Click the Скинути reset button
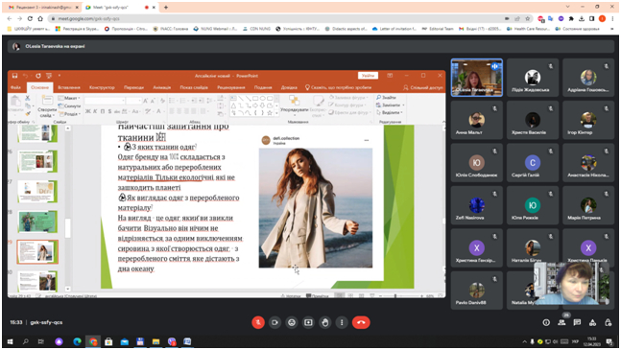The height and width of the screenshot is (350, 621). coord(69,106)
